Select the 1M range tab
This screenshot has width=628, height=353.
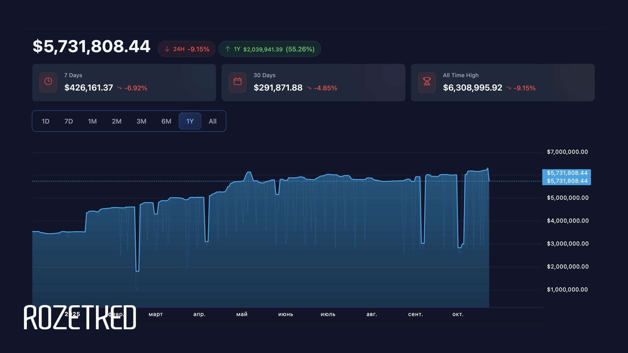point(92,121)
